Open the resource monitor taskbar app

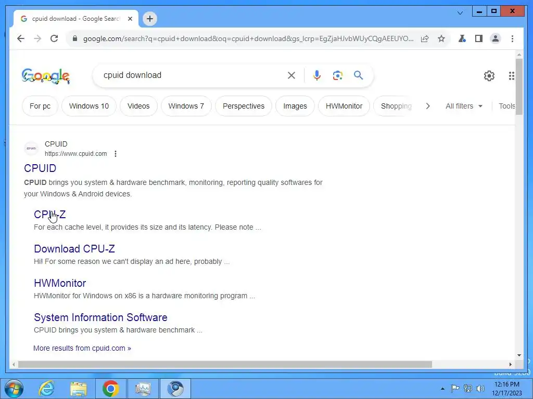[x=143, y=389]
